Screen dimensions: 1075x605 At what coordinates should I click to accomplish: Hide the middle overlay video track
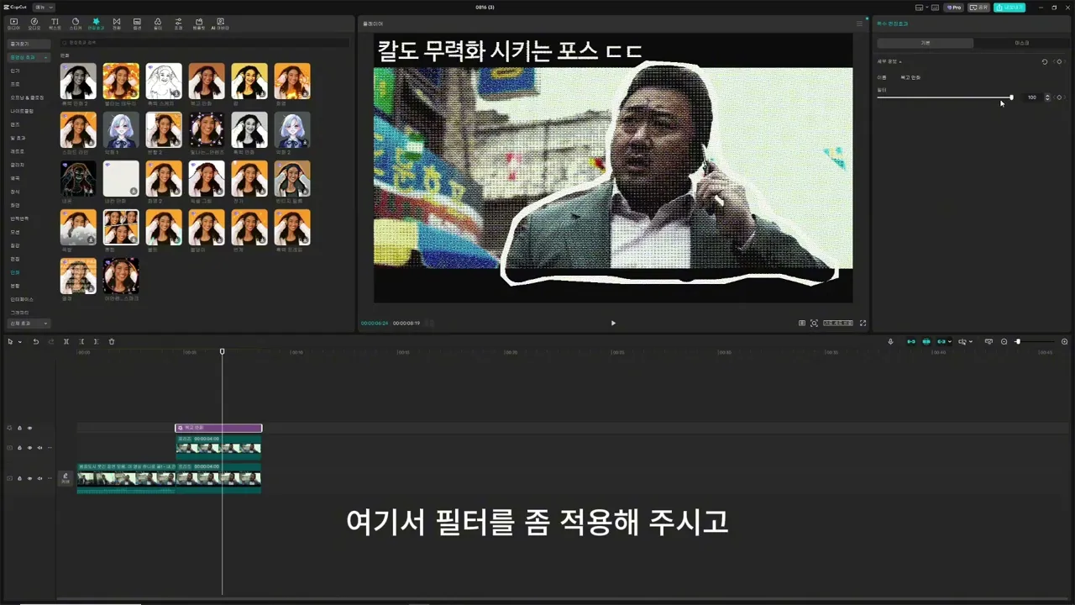pos(29,448)
